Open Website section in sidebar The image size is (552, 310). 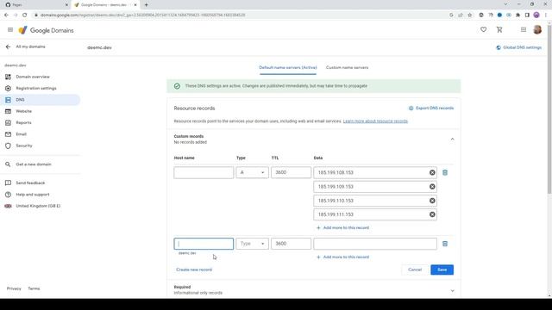[x=23, y=111]
